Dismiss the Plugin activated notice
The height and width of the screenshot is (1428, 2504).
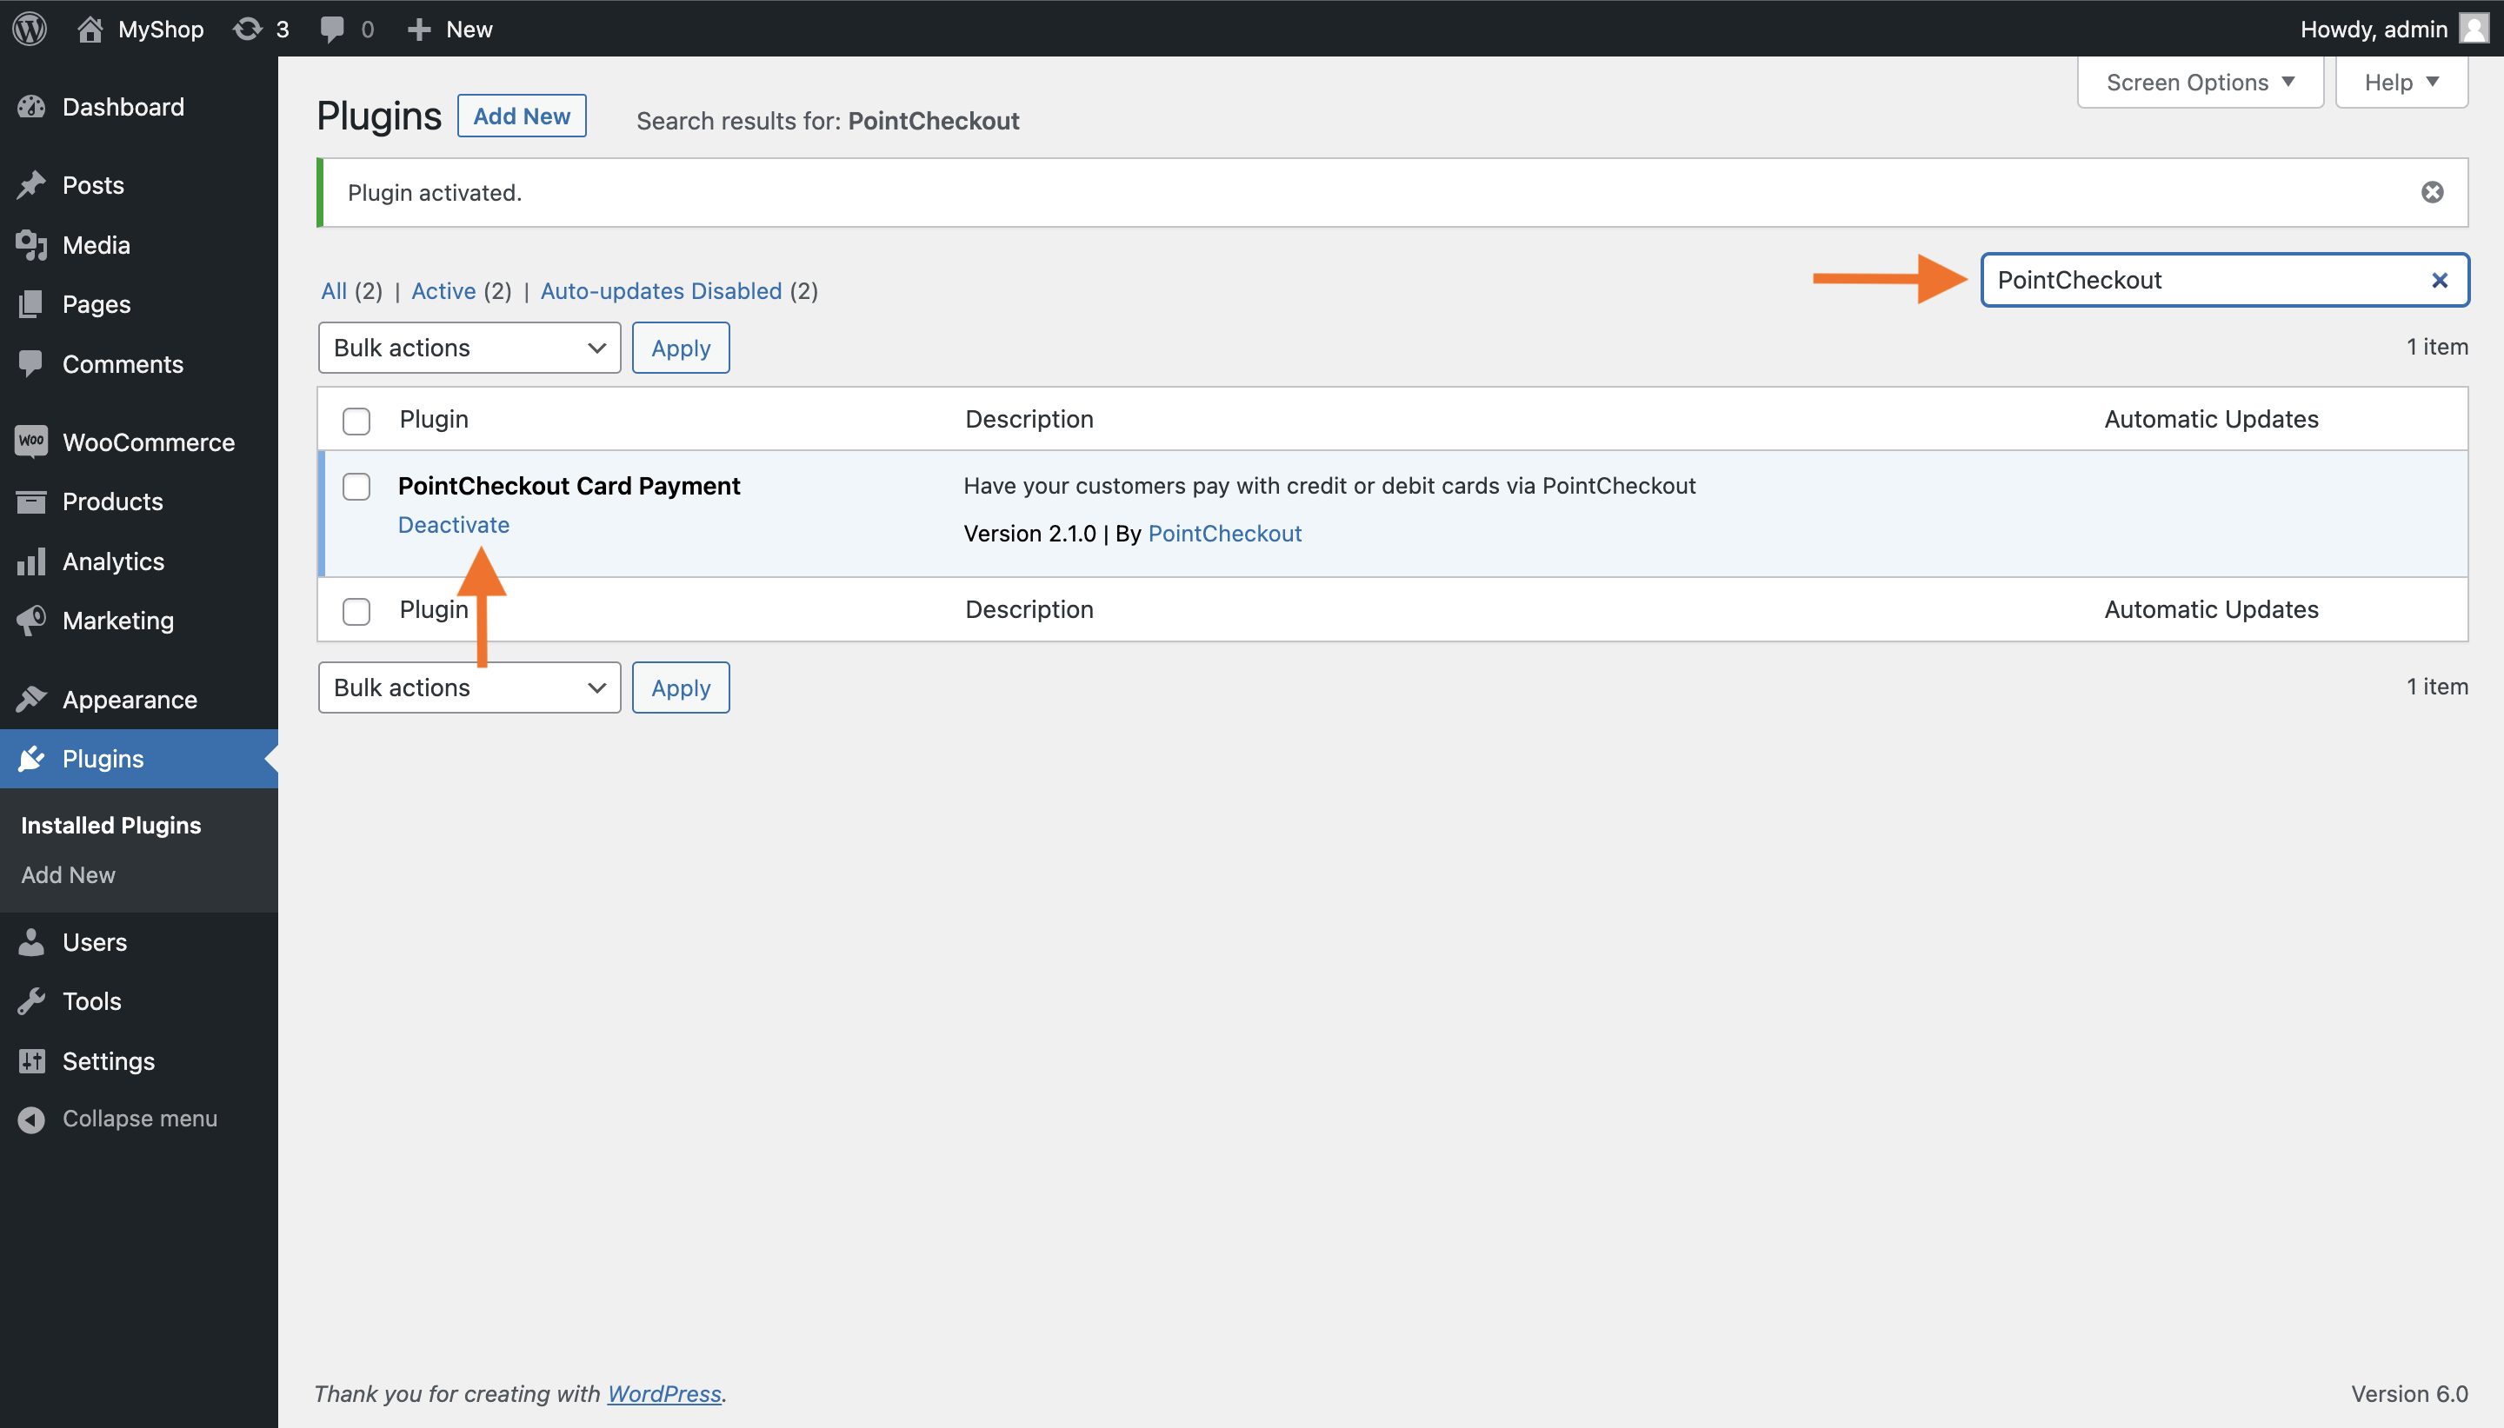point(2432,192)
